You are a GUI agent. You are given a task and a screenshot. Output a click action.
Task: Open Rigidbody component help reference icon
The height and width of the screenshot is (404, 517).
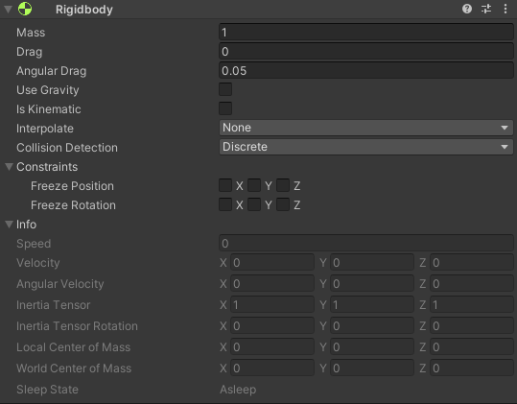tap(467, 9)
